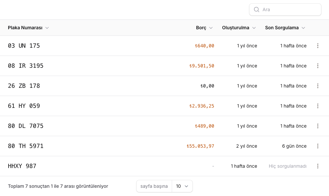Open kebab menu for HHXY 987
Screen dimensions: 329x196
pos(317,166)
